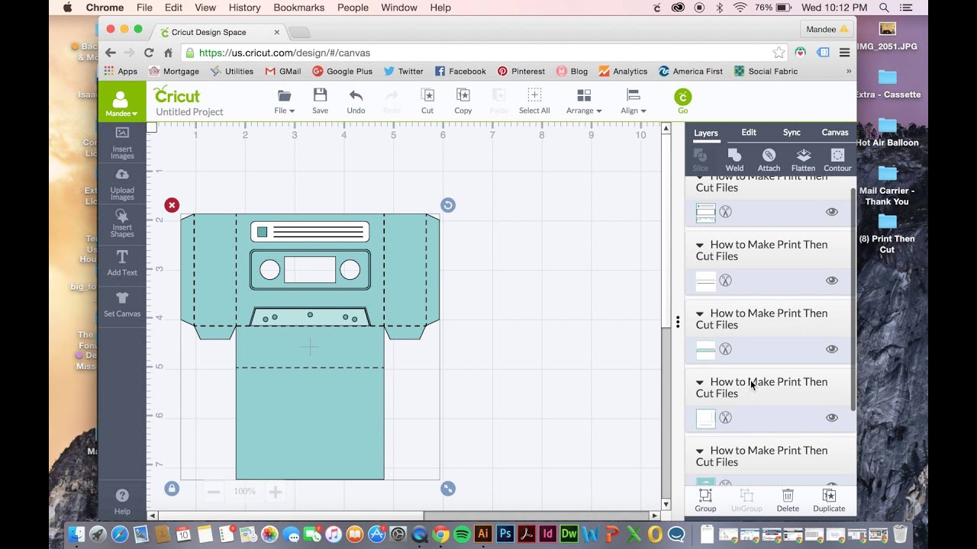Show more bookmarks with chevron
This screenshot has height=549, width=977.
click(x=849, y=71)
